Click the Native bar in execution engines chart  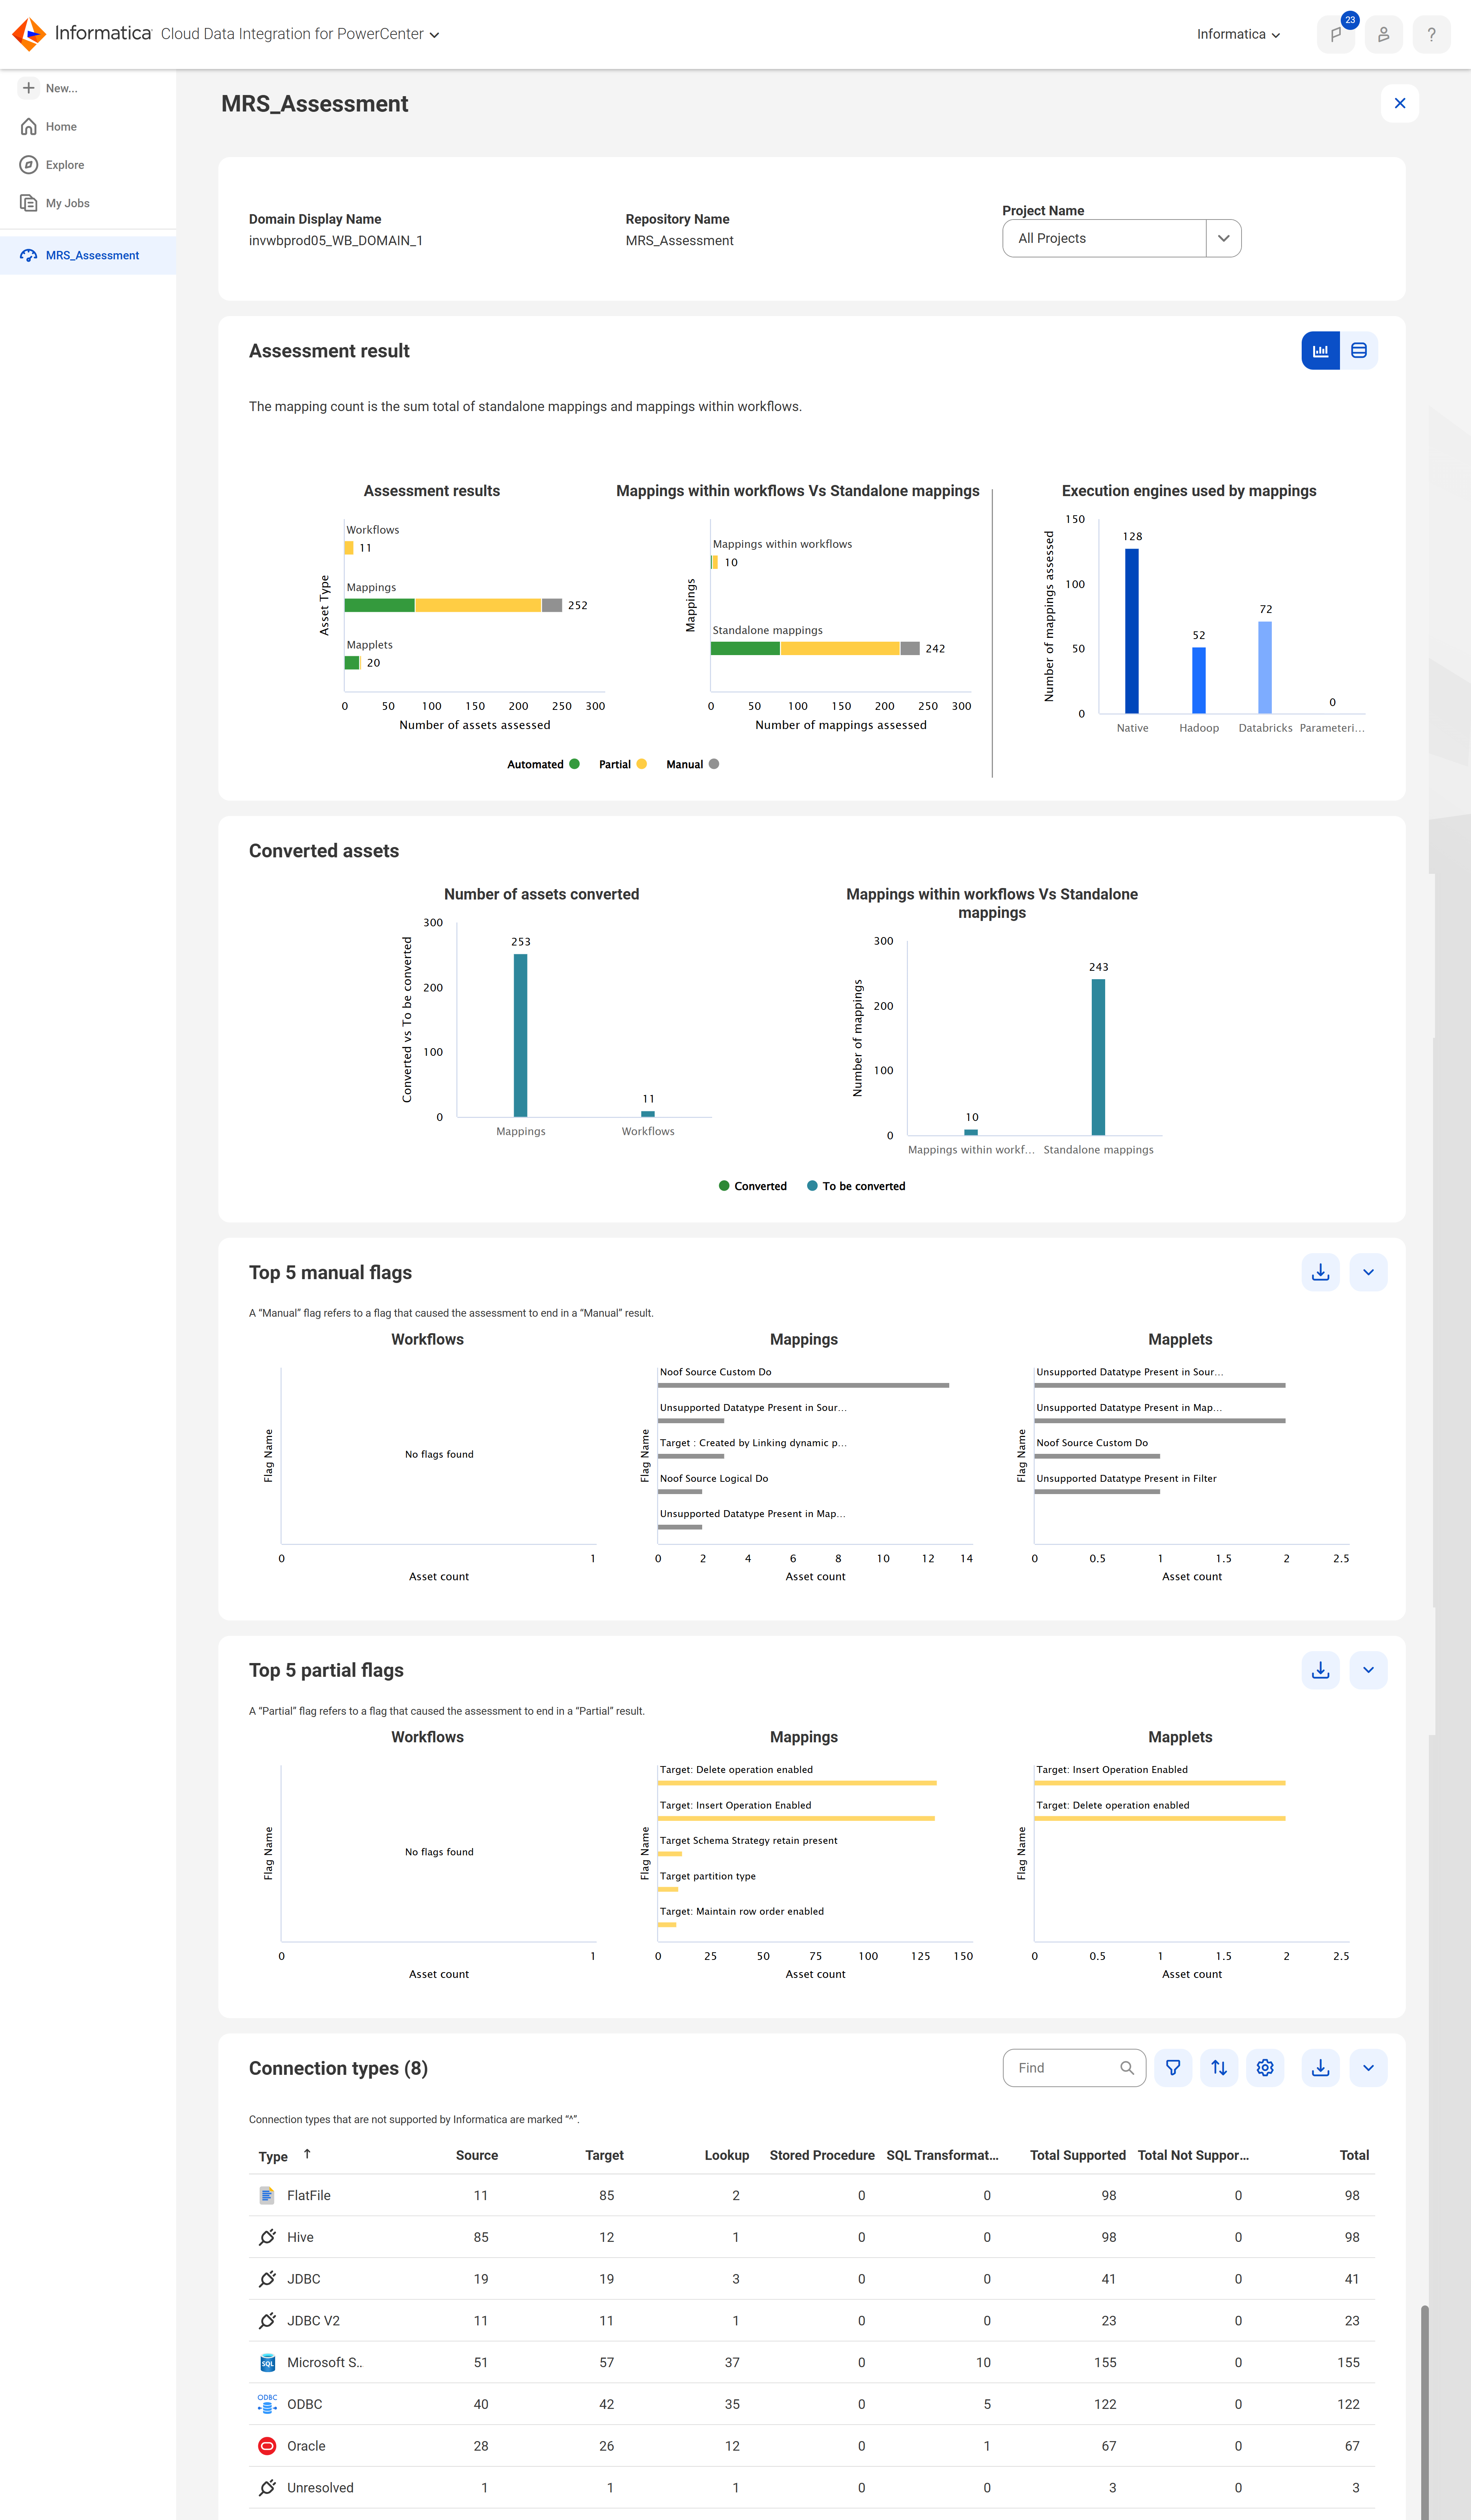1132,631
